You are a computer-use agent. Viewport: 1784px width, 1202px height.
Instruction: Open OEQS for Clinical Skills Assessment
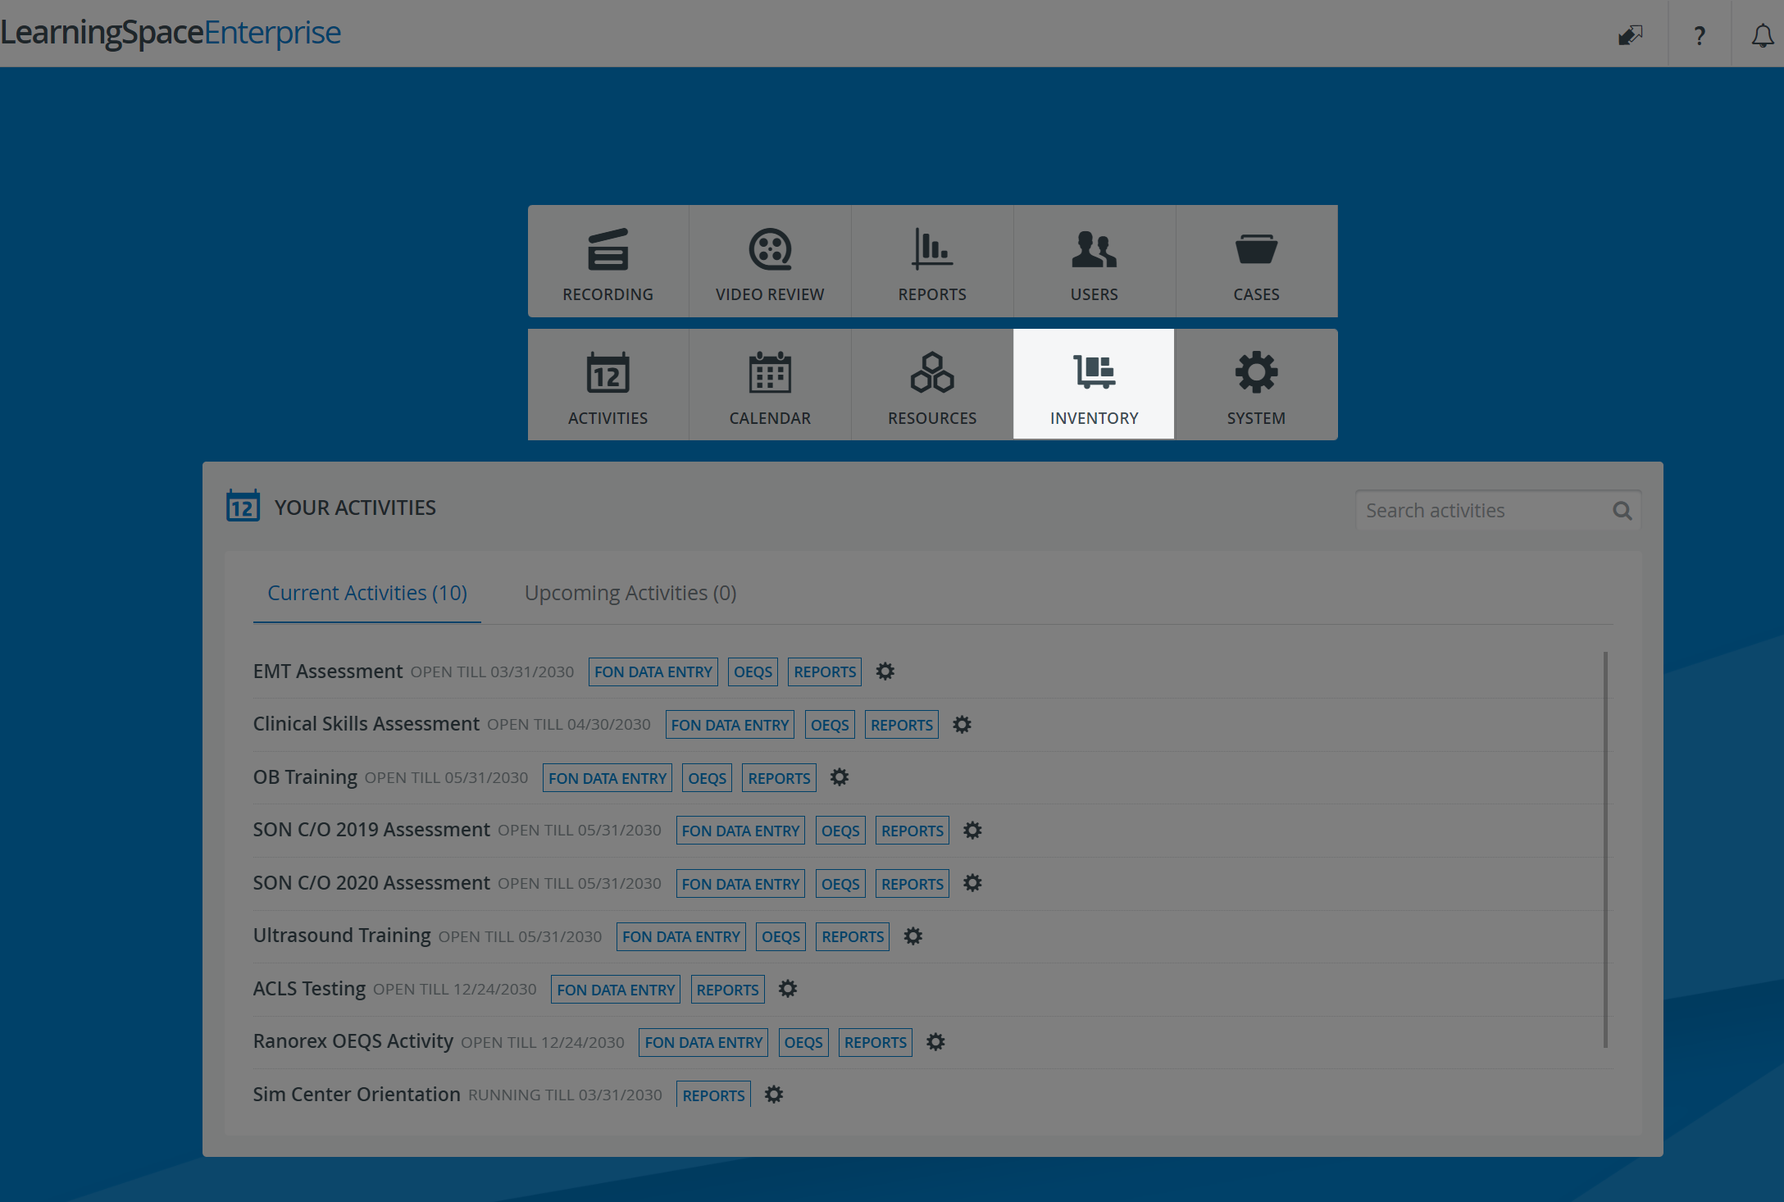830,725
